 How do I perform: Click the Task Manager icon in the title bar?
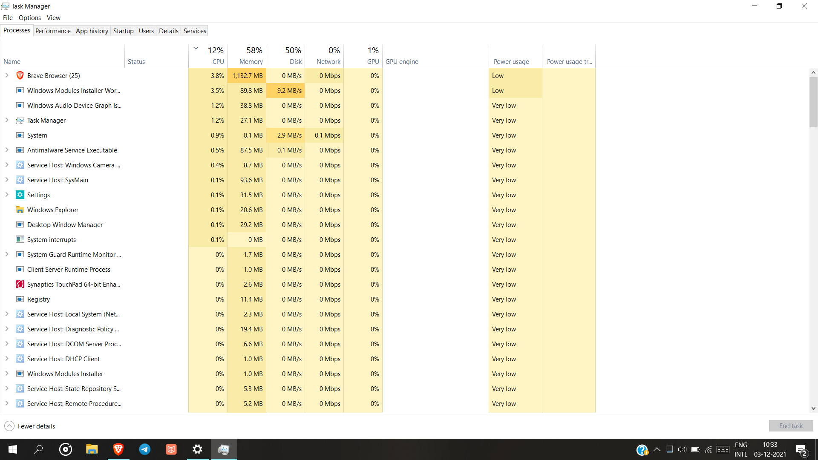coord(6,6)
